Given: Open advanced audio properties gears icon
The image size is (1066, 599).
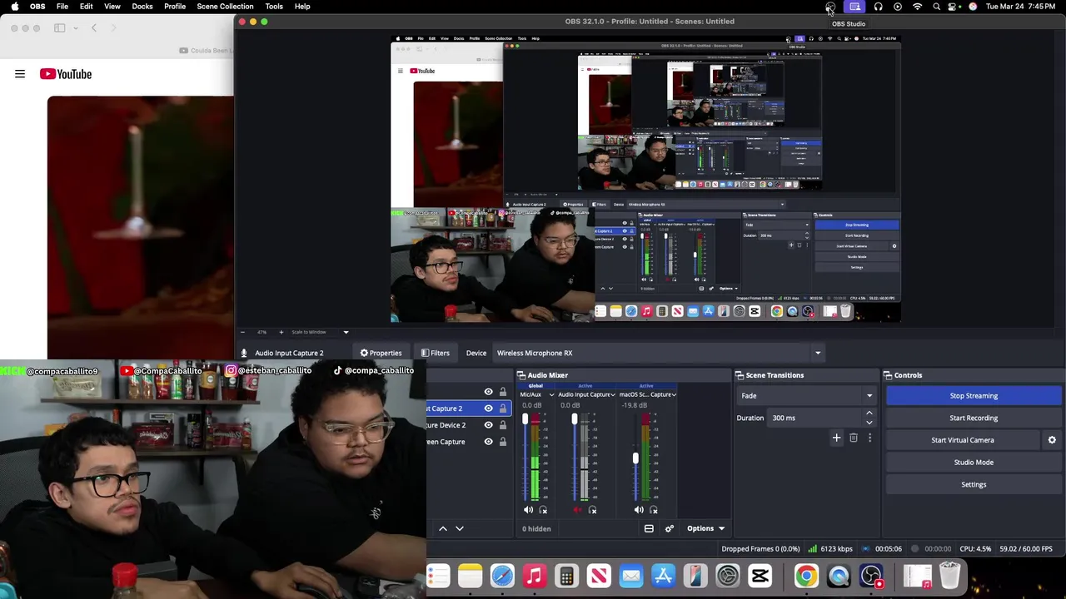Looking at the screenshot, I should [x=669, y=528].
